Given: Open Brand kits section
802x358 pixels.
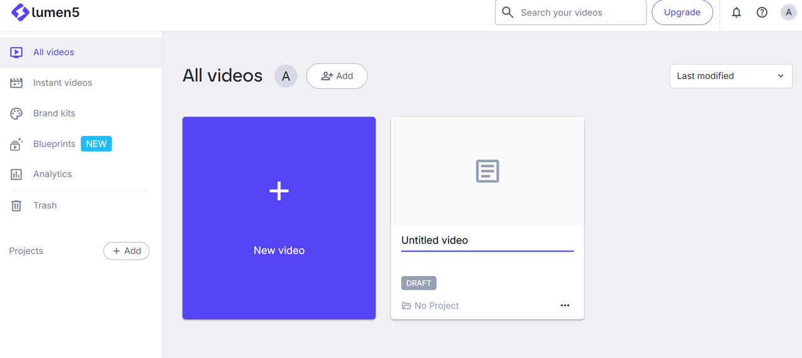Looking at the screenshot, I should tap(81, 113).
